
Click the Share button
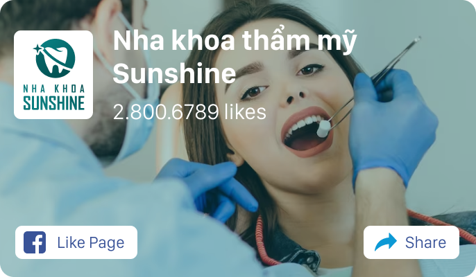click(x=411, y=242)
